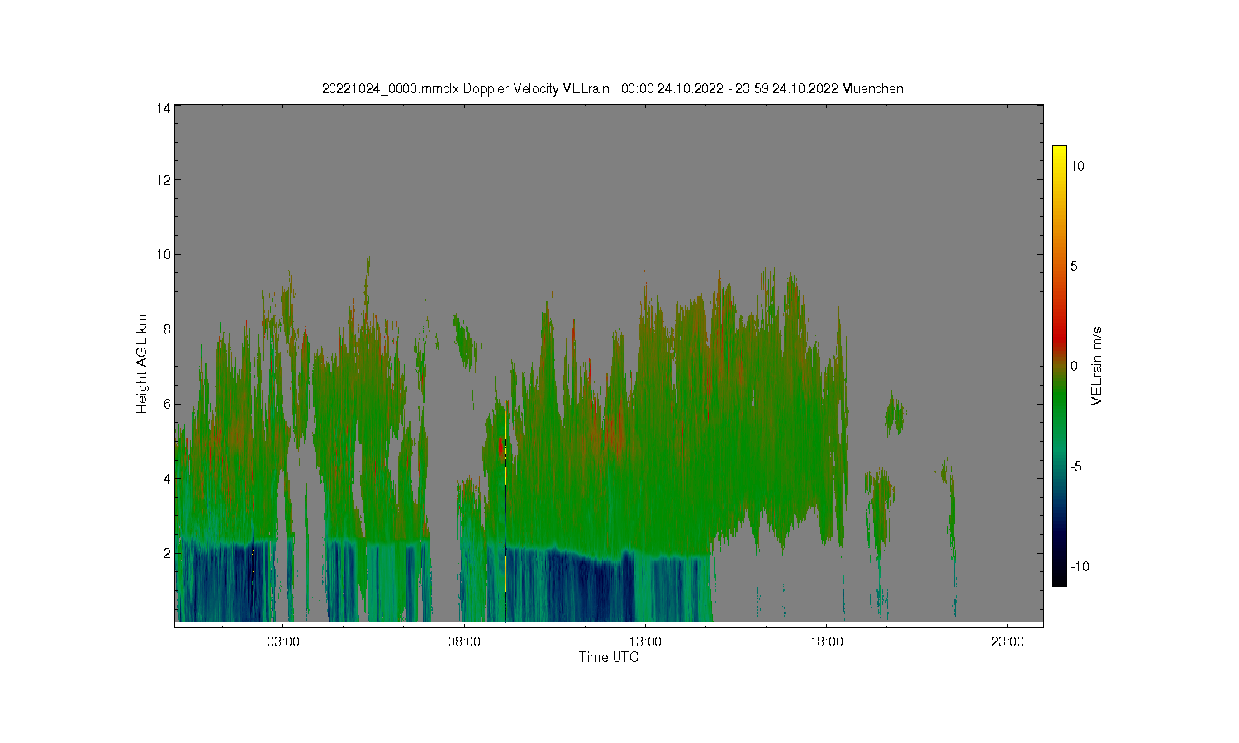Click the 'VELrain m/s' colorbar label
This screenshot has height=743, width=1239.
point(1097,366)
